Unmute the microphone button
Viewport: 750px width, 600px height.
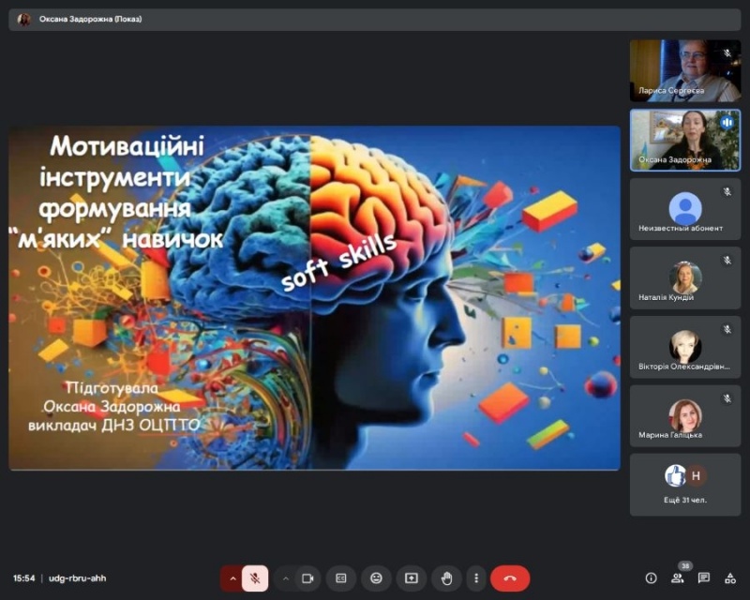tap(255, 578)
